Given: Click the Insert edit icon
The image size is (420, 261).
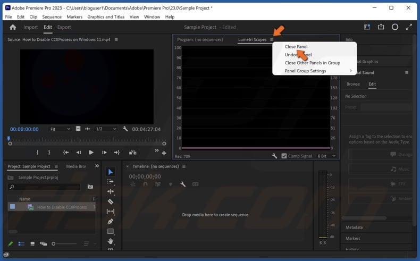Looking at the screenshot, I should [x=132, y=153].
